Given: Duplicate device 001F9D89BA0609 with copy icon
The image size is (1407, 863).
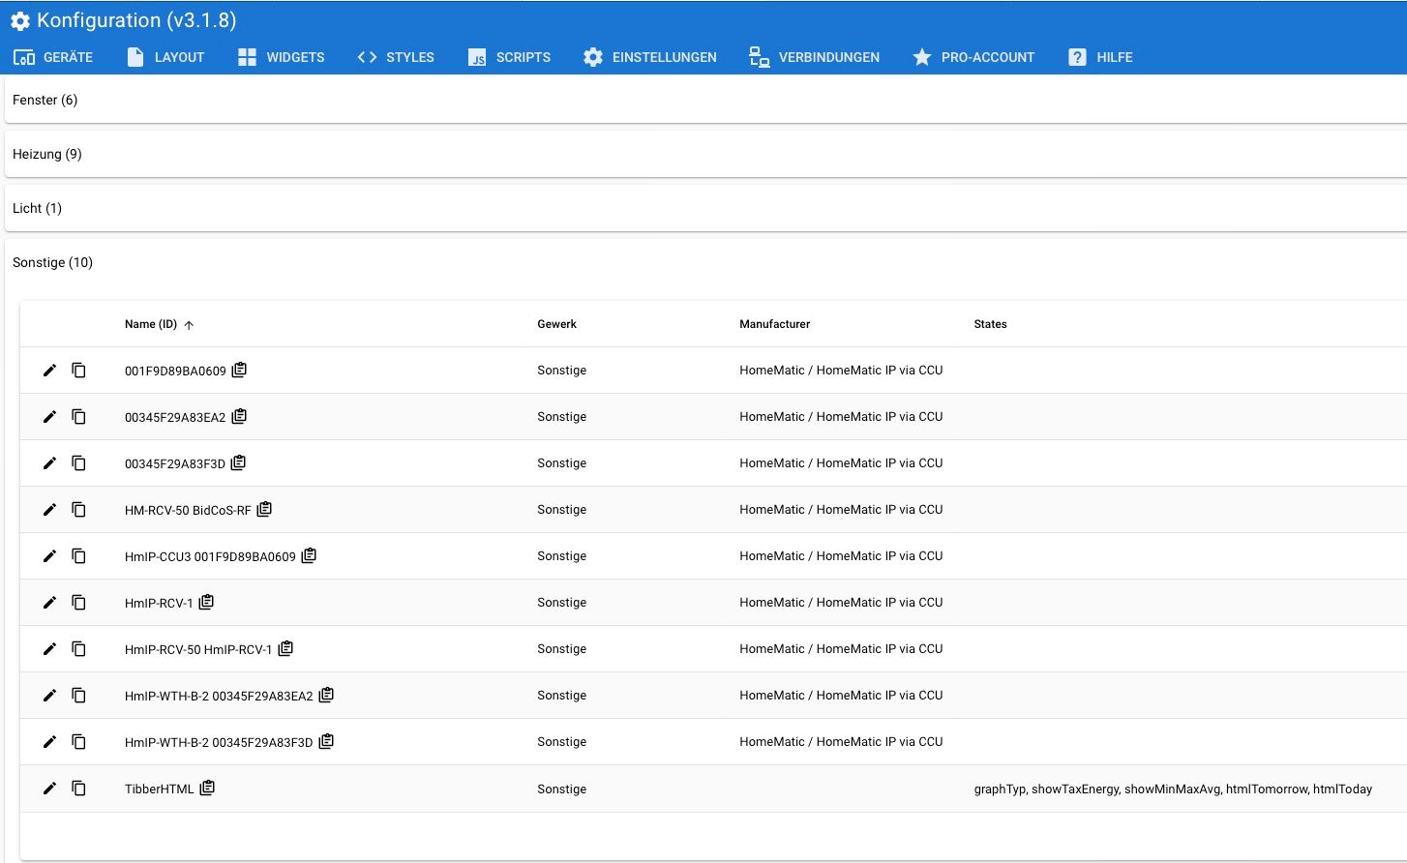Looking at the screenshot, I should click(79, 371).
